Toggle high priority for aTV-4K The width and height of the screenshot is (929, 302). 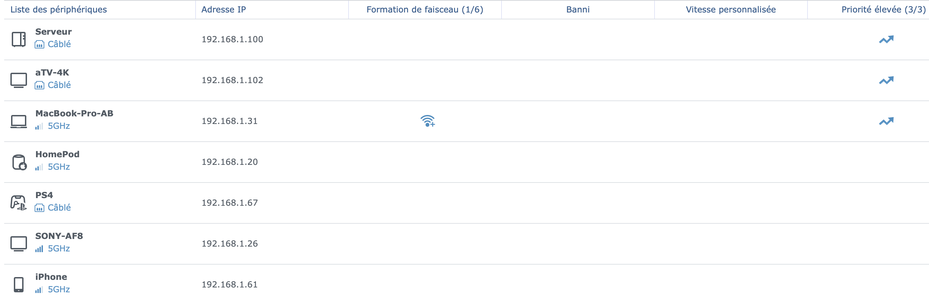[x=886, y=80]
